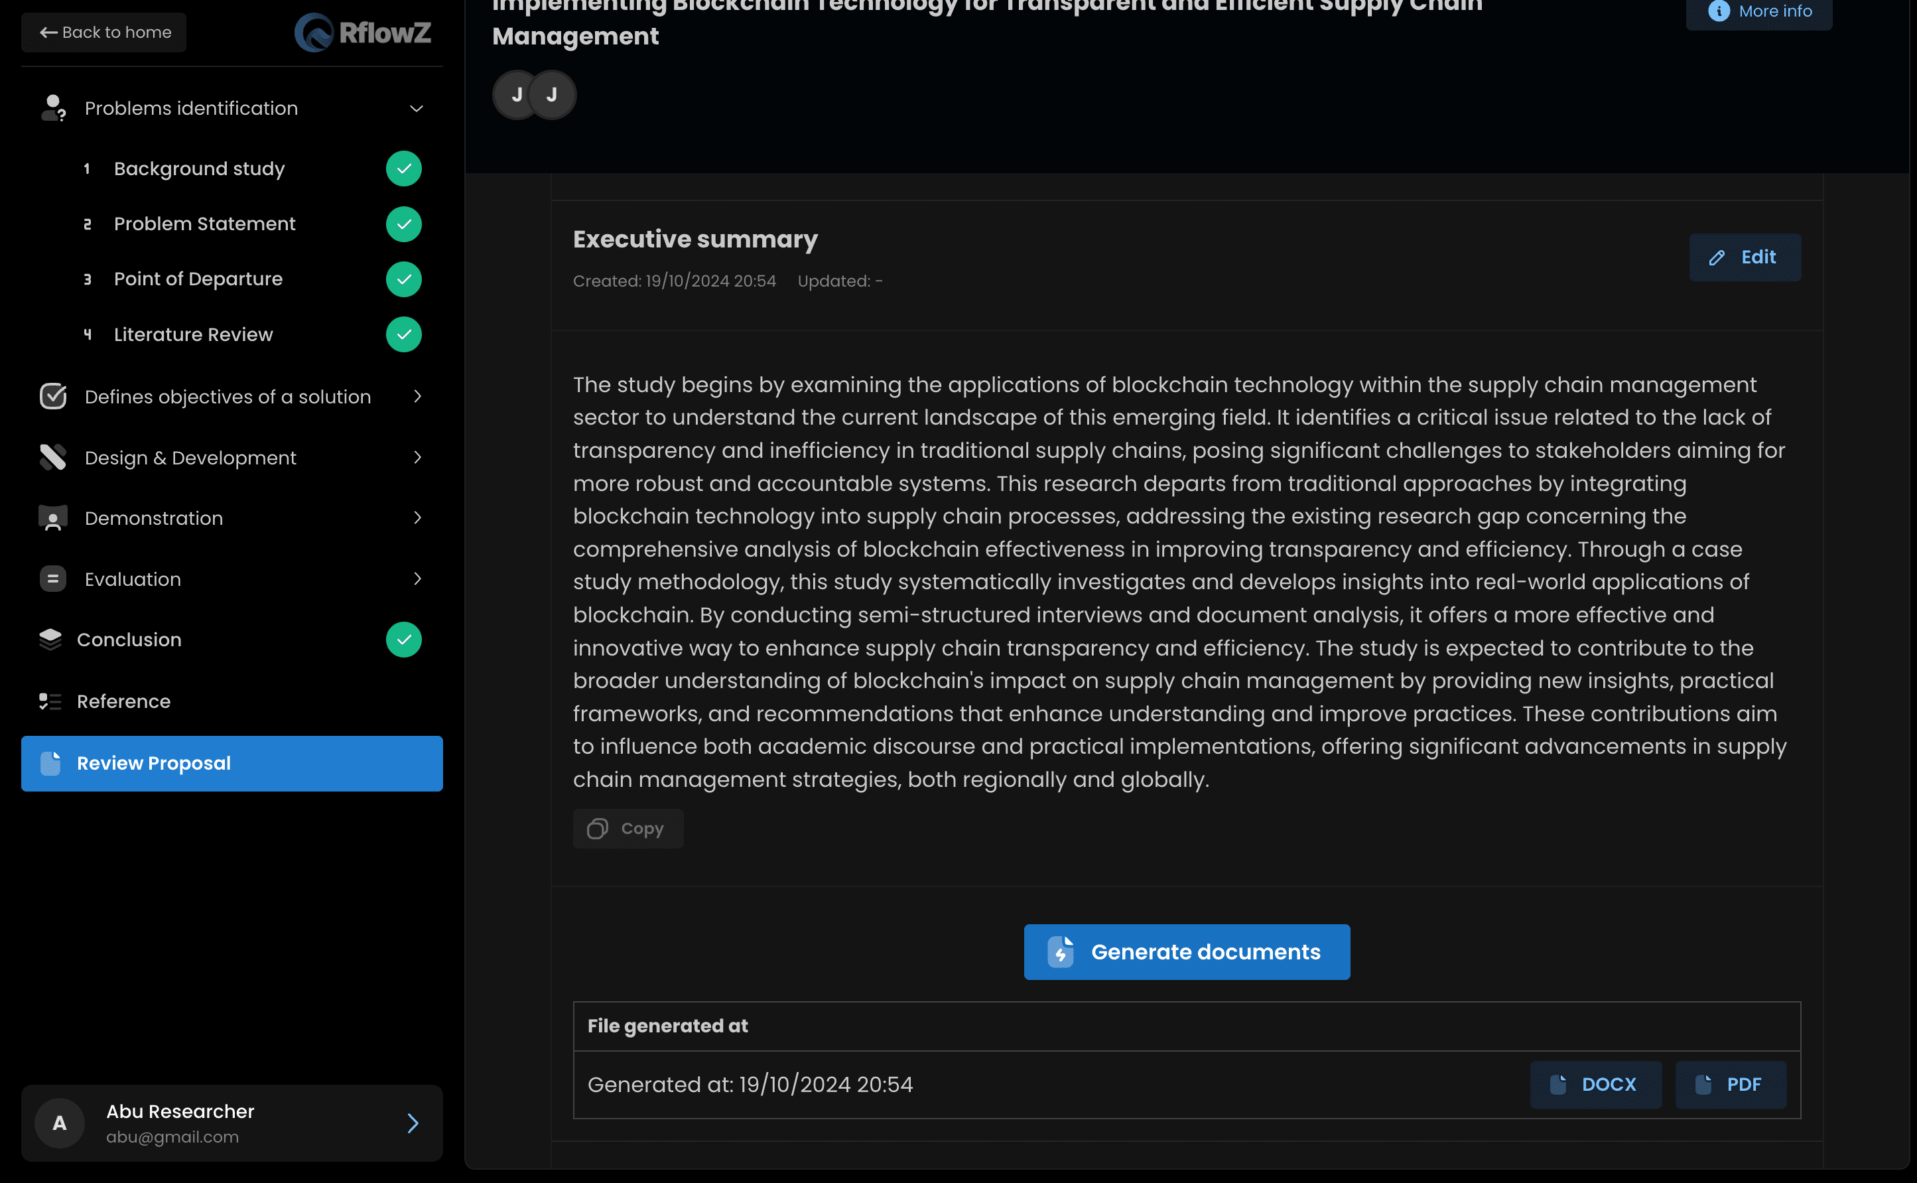Click the Evaluation equals icon
The image size is (1917, 1183).
(52, 579)
